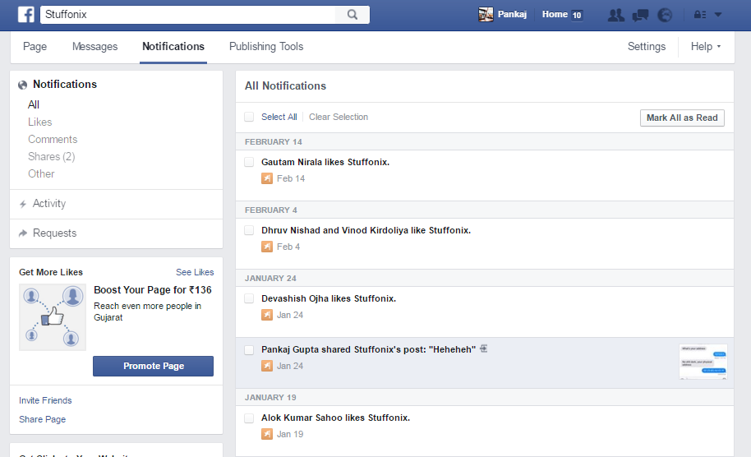Click the Requests arrow icon

(22, 233)
